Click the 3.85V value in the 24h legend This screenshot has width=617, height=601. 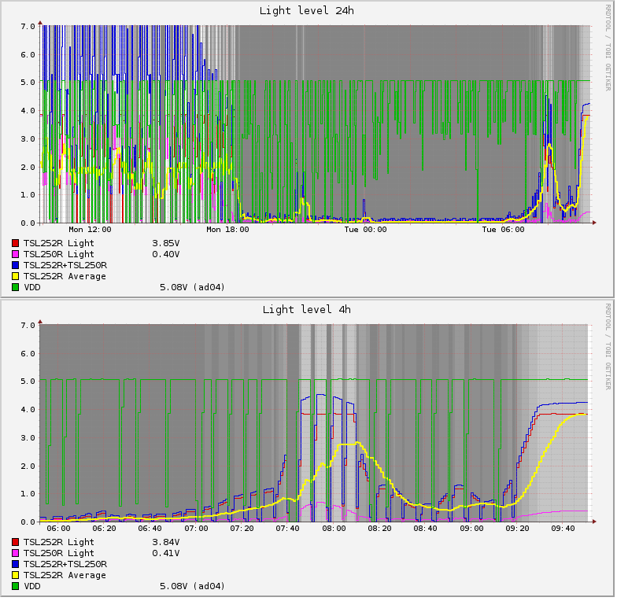165,244
